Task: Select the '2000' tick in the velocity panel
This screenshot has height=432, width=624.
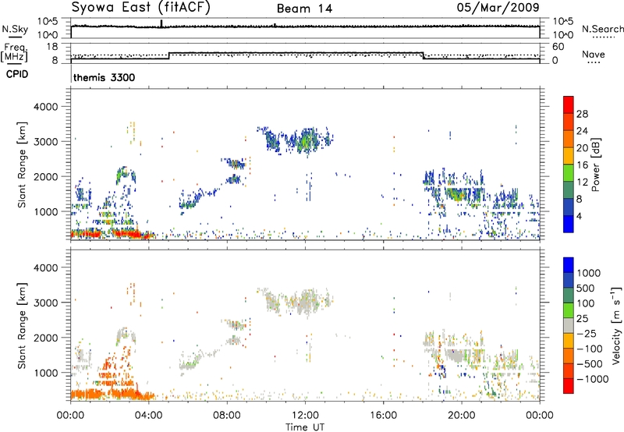Action: click(45, 338)
